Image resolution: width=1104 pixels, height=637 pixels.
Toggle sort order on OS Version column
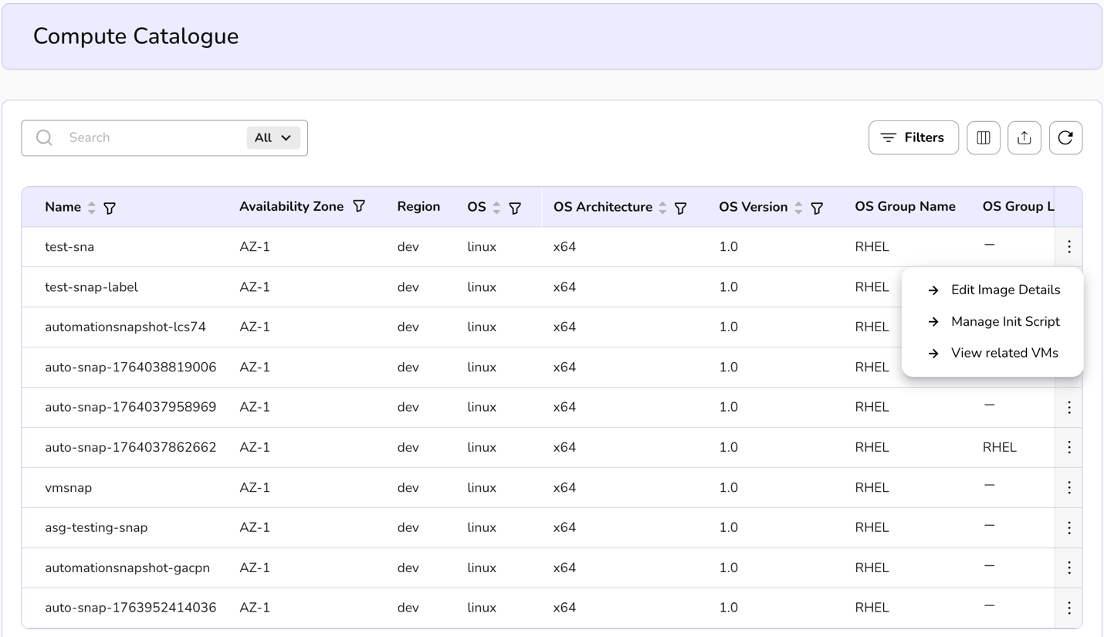tap(798, 208)
